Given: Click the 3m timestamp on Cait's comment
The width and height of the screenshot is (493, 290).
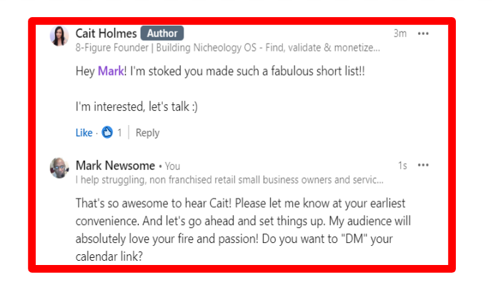Looking at the screenshot, I should pos(400,34).
